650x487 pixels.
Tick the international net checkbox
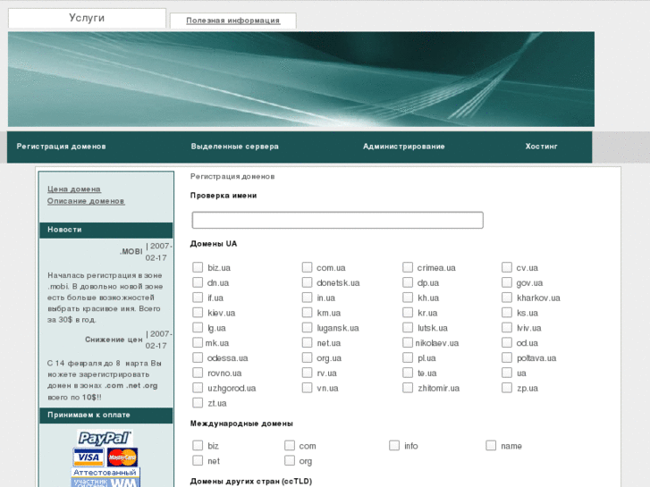(x=198, y=460)
